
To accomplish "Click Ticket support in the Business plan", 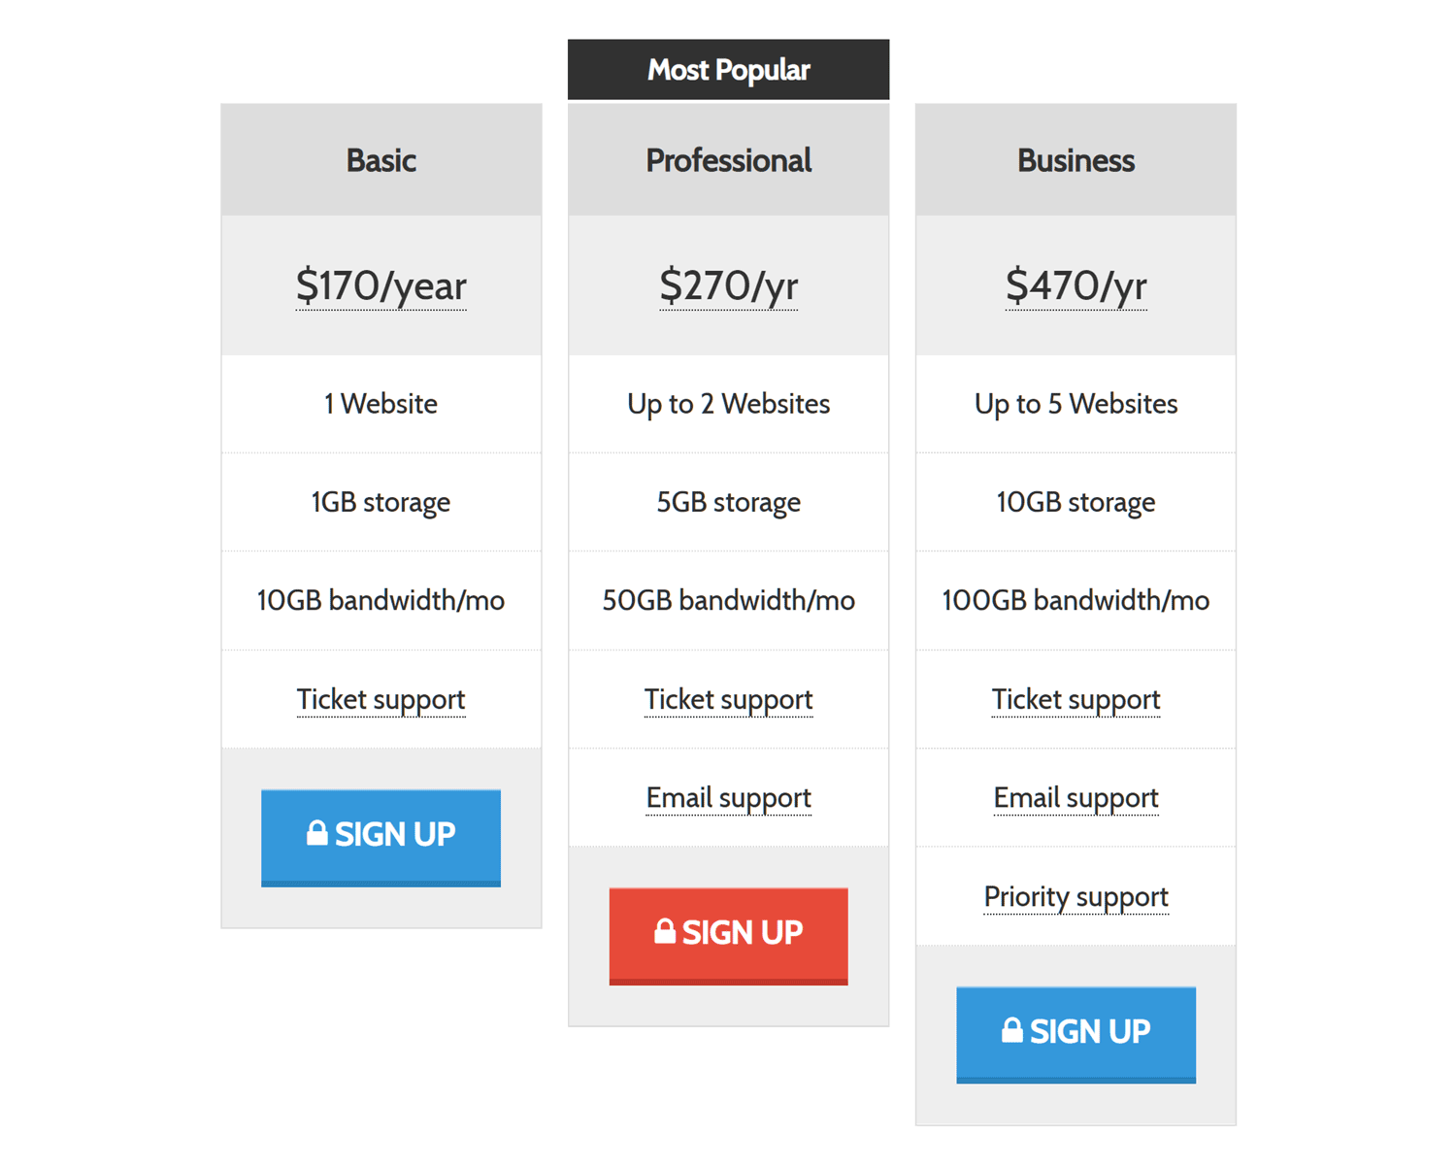I will 1075,700.
